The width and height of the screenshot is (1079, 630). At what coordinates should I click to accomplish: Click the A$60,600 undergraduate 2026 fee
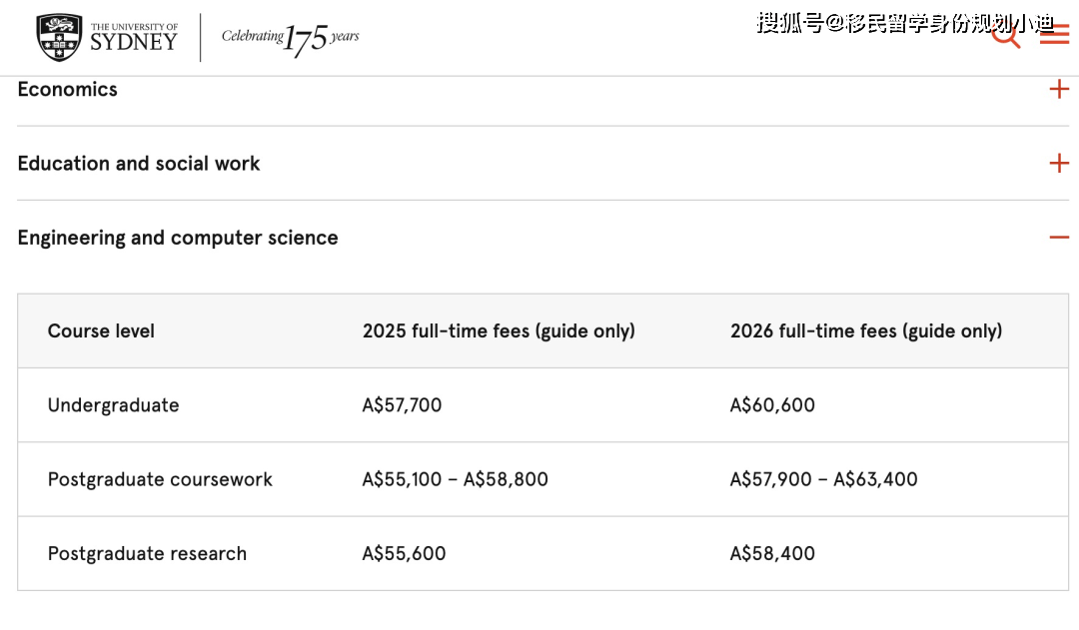[772, 405]
